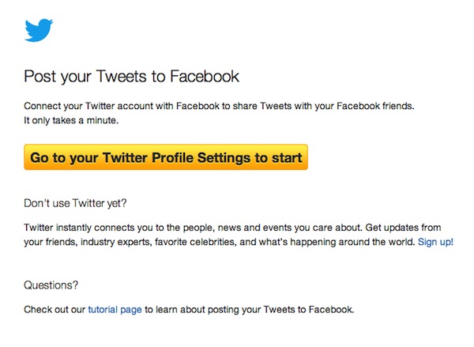Open the Sign up! link

coord(435,242)
